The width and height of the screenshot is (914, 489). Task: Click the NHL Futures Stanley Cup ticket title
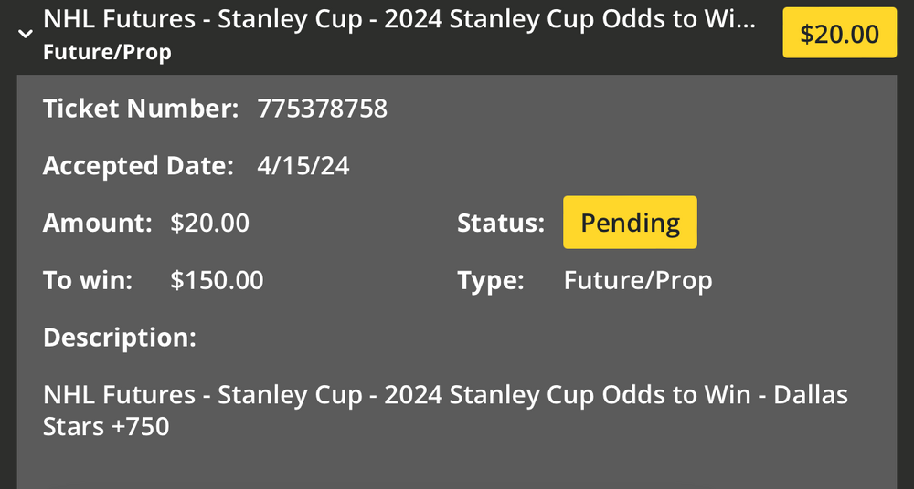pos(399,20)
